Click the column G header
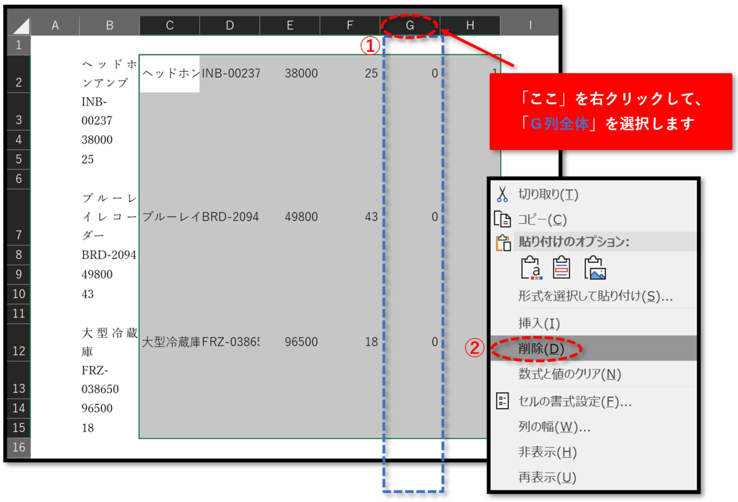The image size is (738, 502). (410, 25)
